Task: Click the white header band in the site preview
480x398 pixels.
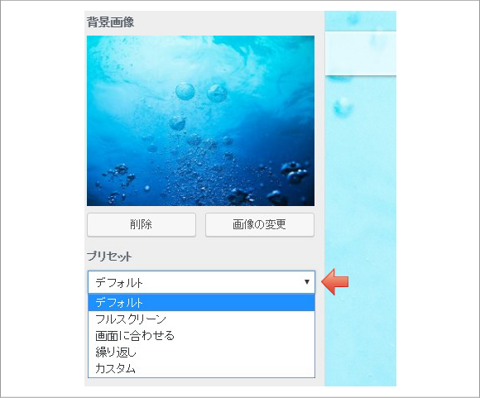Action: [x=361, y=53]
